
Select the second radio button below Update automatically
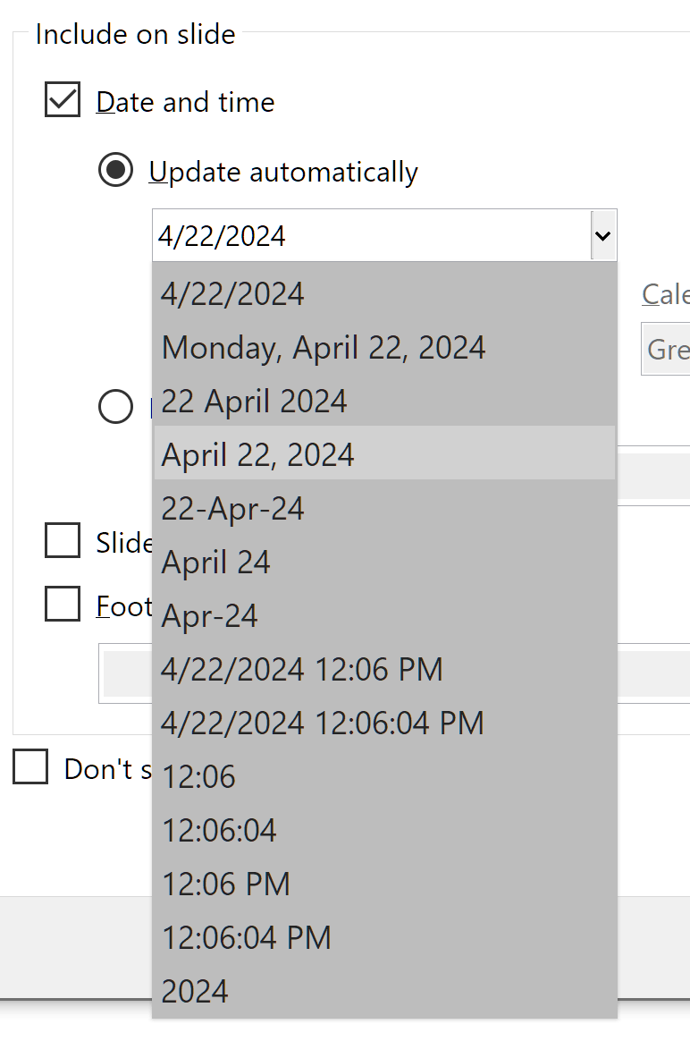[x=115, y=406]
